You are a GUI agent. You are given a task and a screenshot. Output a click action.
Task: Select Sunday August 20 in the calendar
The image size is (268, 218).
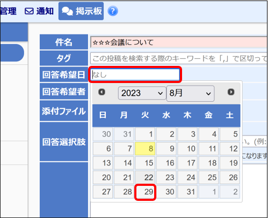point(103,177)
